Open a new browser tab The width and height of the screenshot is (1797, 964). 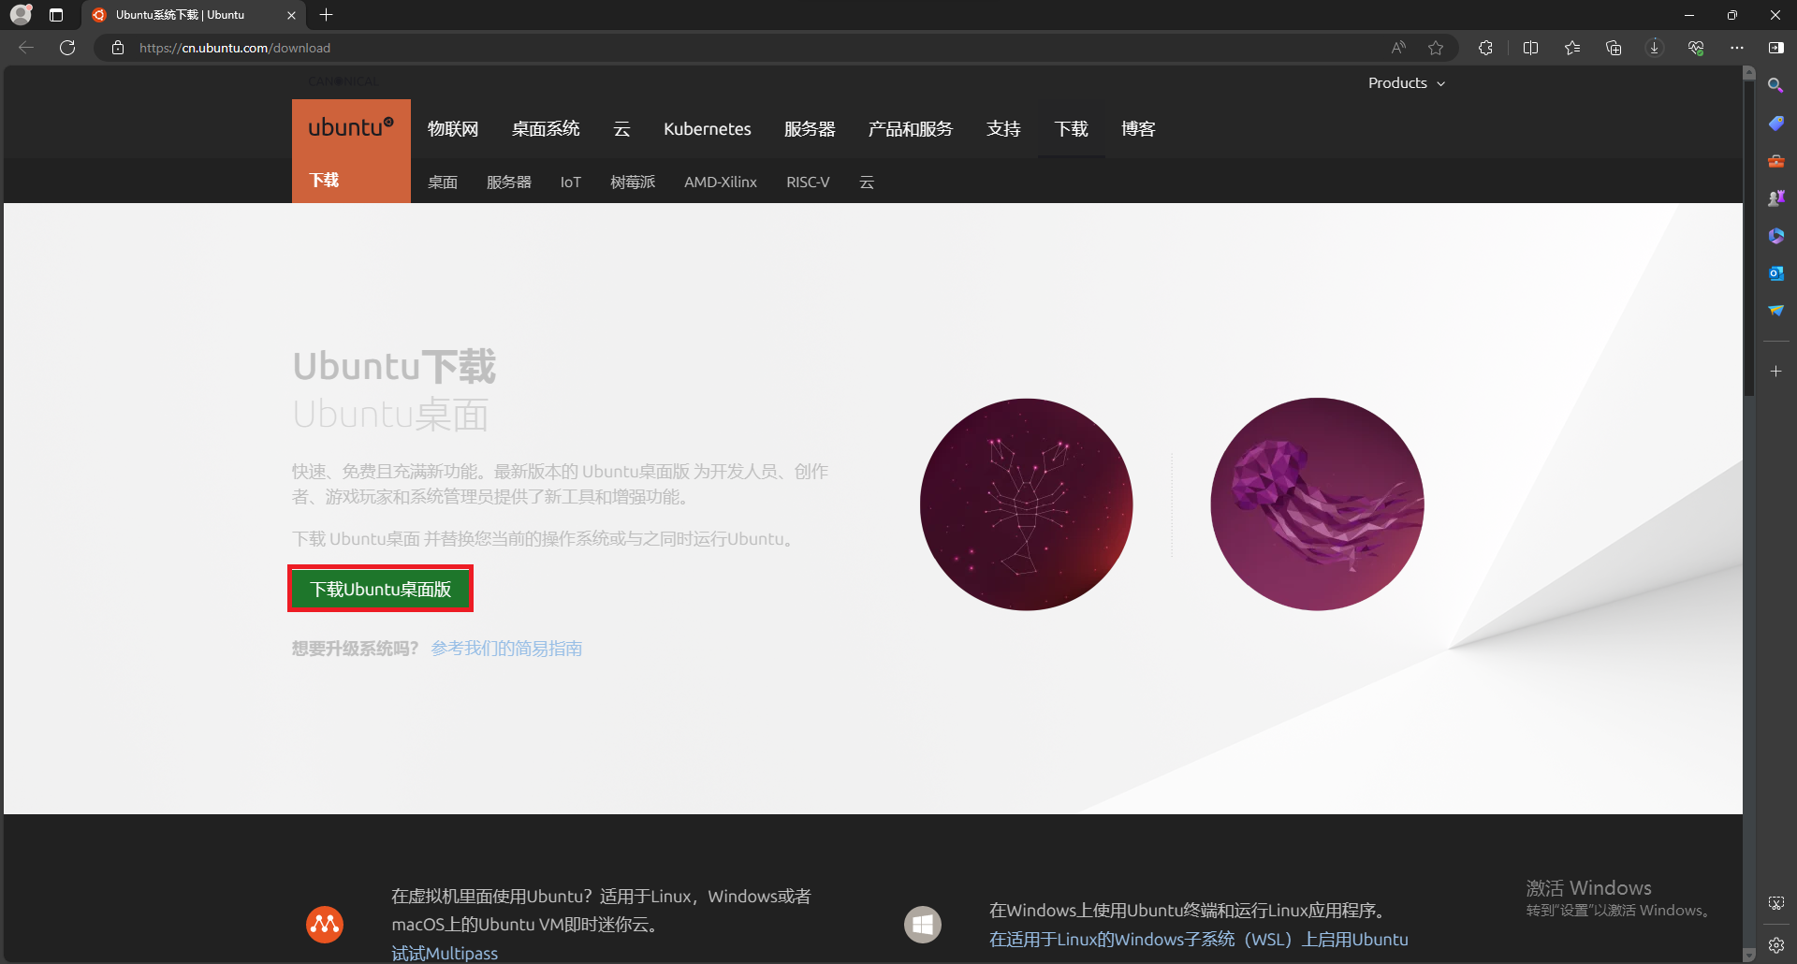(x=326, y=15)
